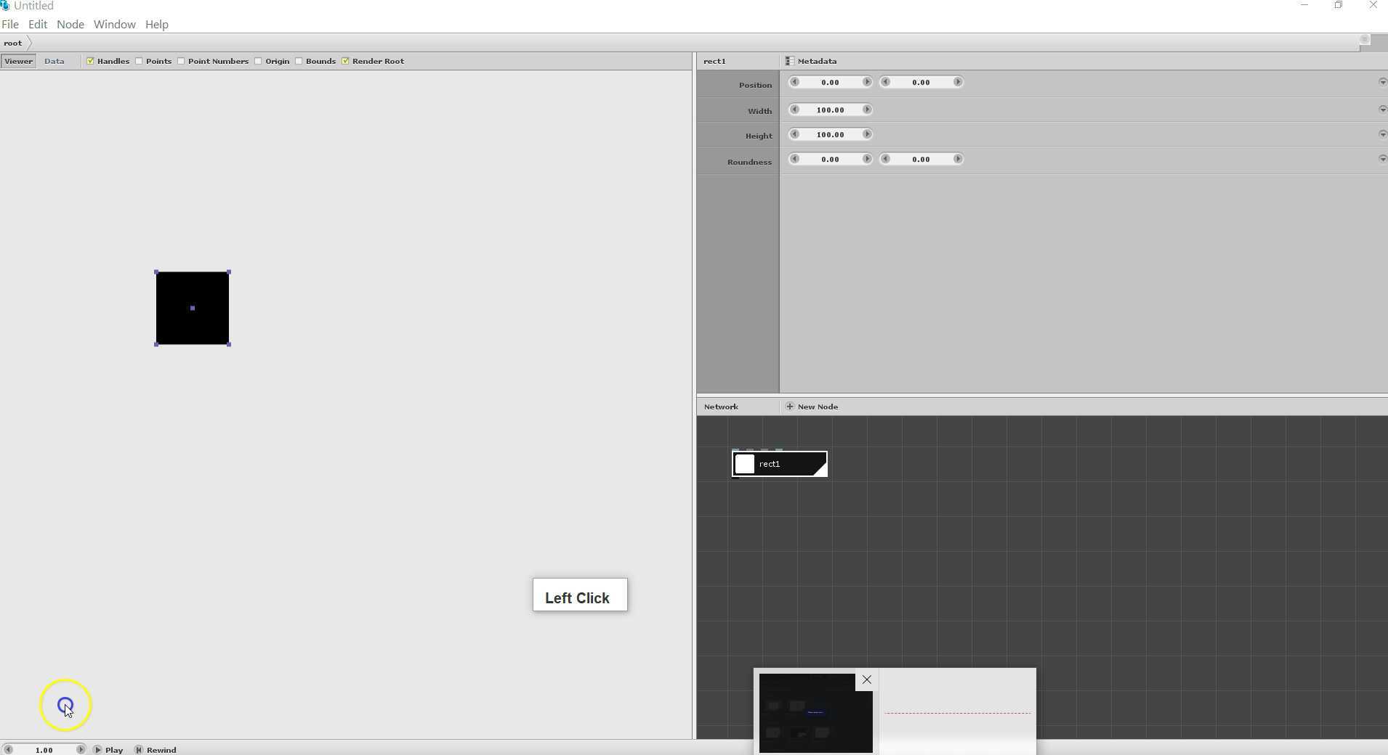Screen dimensions: 1388x755
Task: Disable the Render Root checkbox
Action: 345,61
